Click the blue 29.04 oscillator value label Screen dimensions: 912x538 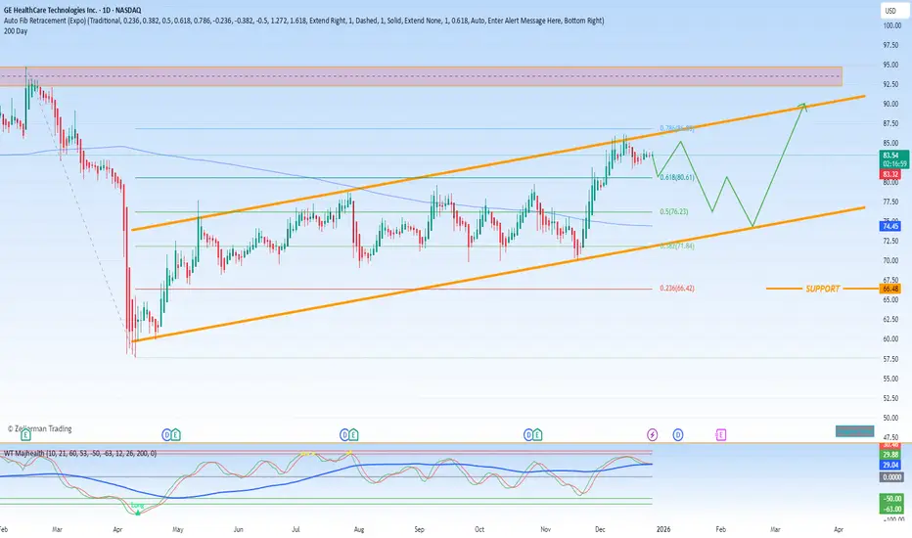890,466
